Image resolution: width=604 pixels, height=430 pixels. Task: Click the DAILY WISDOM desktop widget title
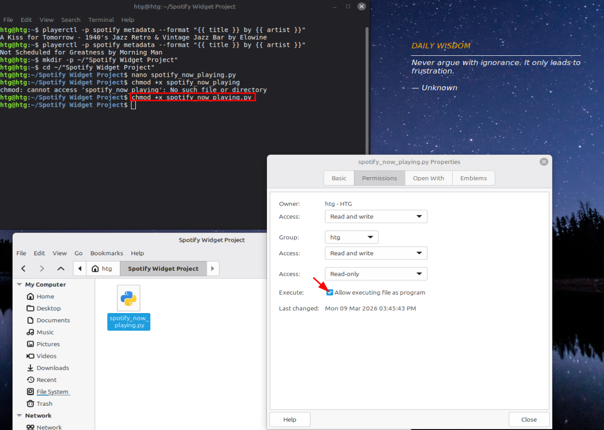[441, 46]
